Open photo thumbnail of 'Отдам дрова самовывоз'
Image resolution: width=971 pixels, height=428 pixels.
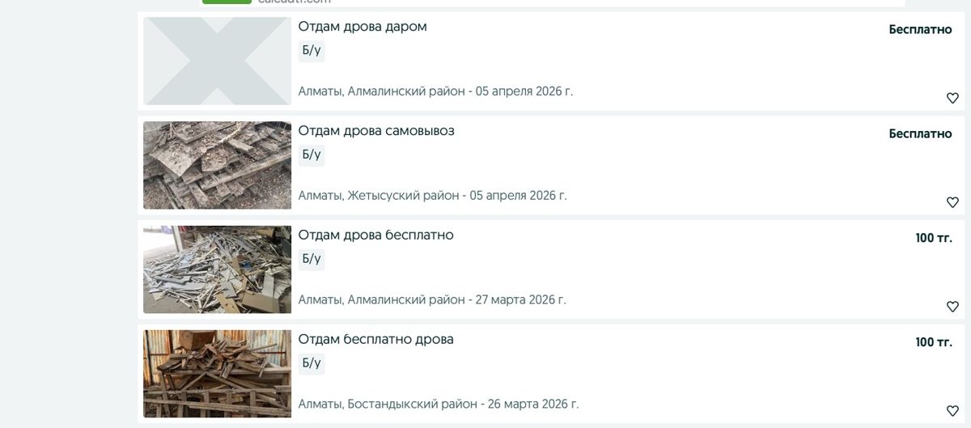[x=217, y=165]
